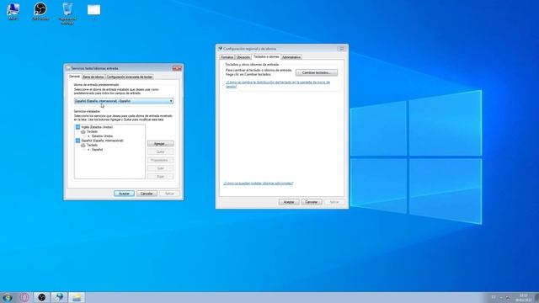Open the computer desktop icon
This screenshot has width=539, height=303.
point(13,11)
